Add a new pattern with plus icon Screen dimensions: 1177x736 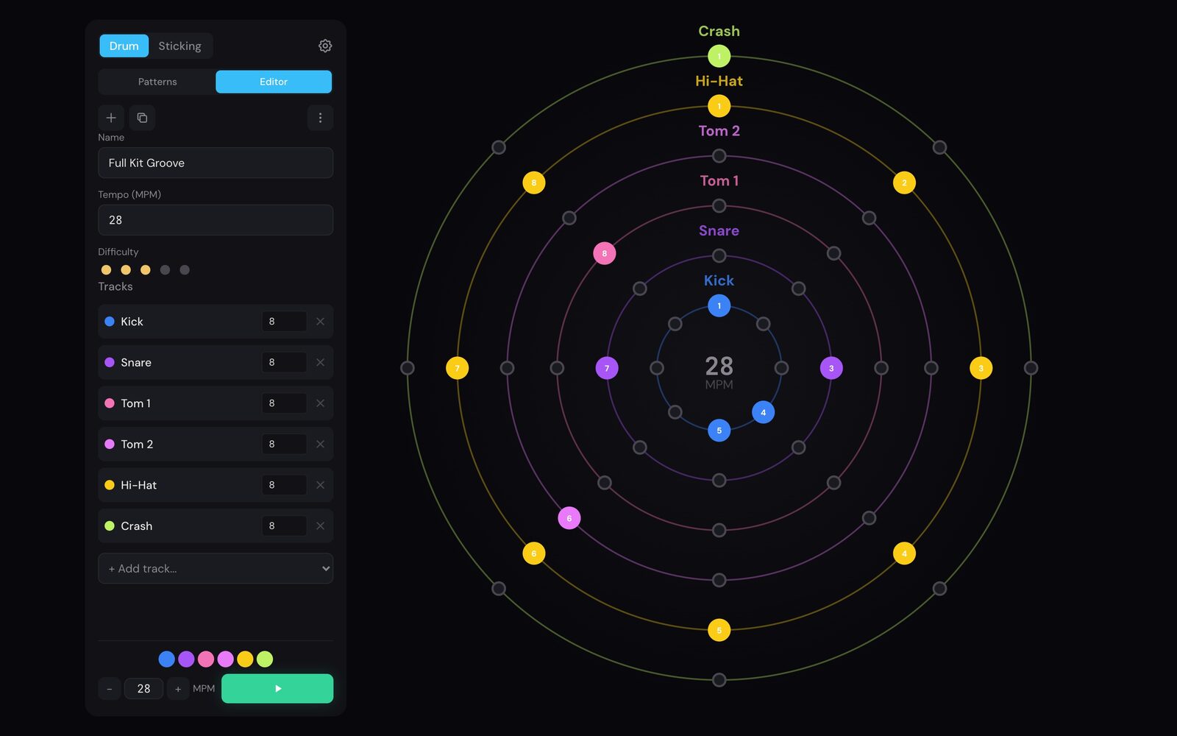pyautogui.click(x=111, y=118)
